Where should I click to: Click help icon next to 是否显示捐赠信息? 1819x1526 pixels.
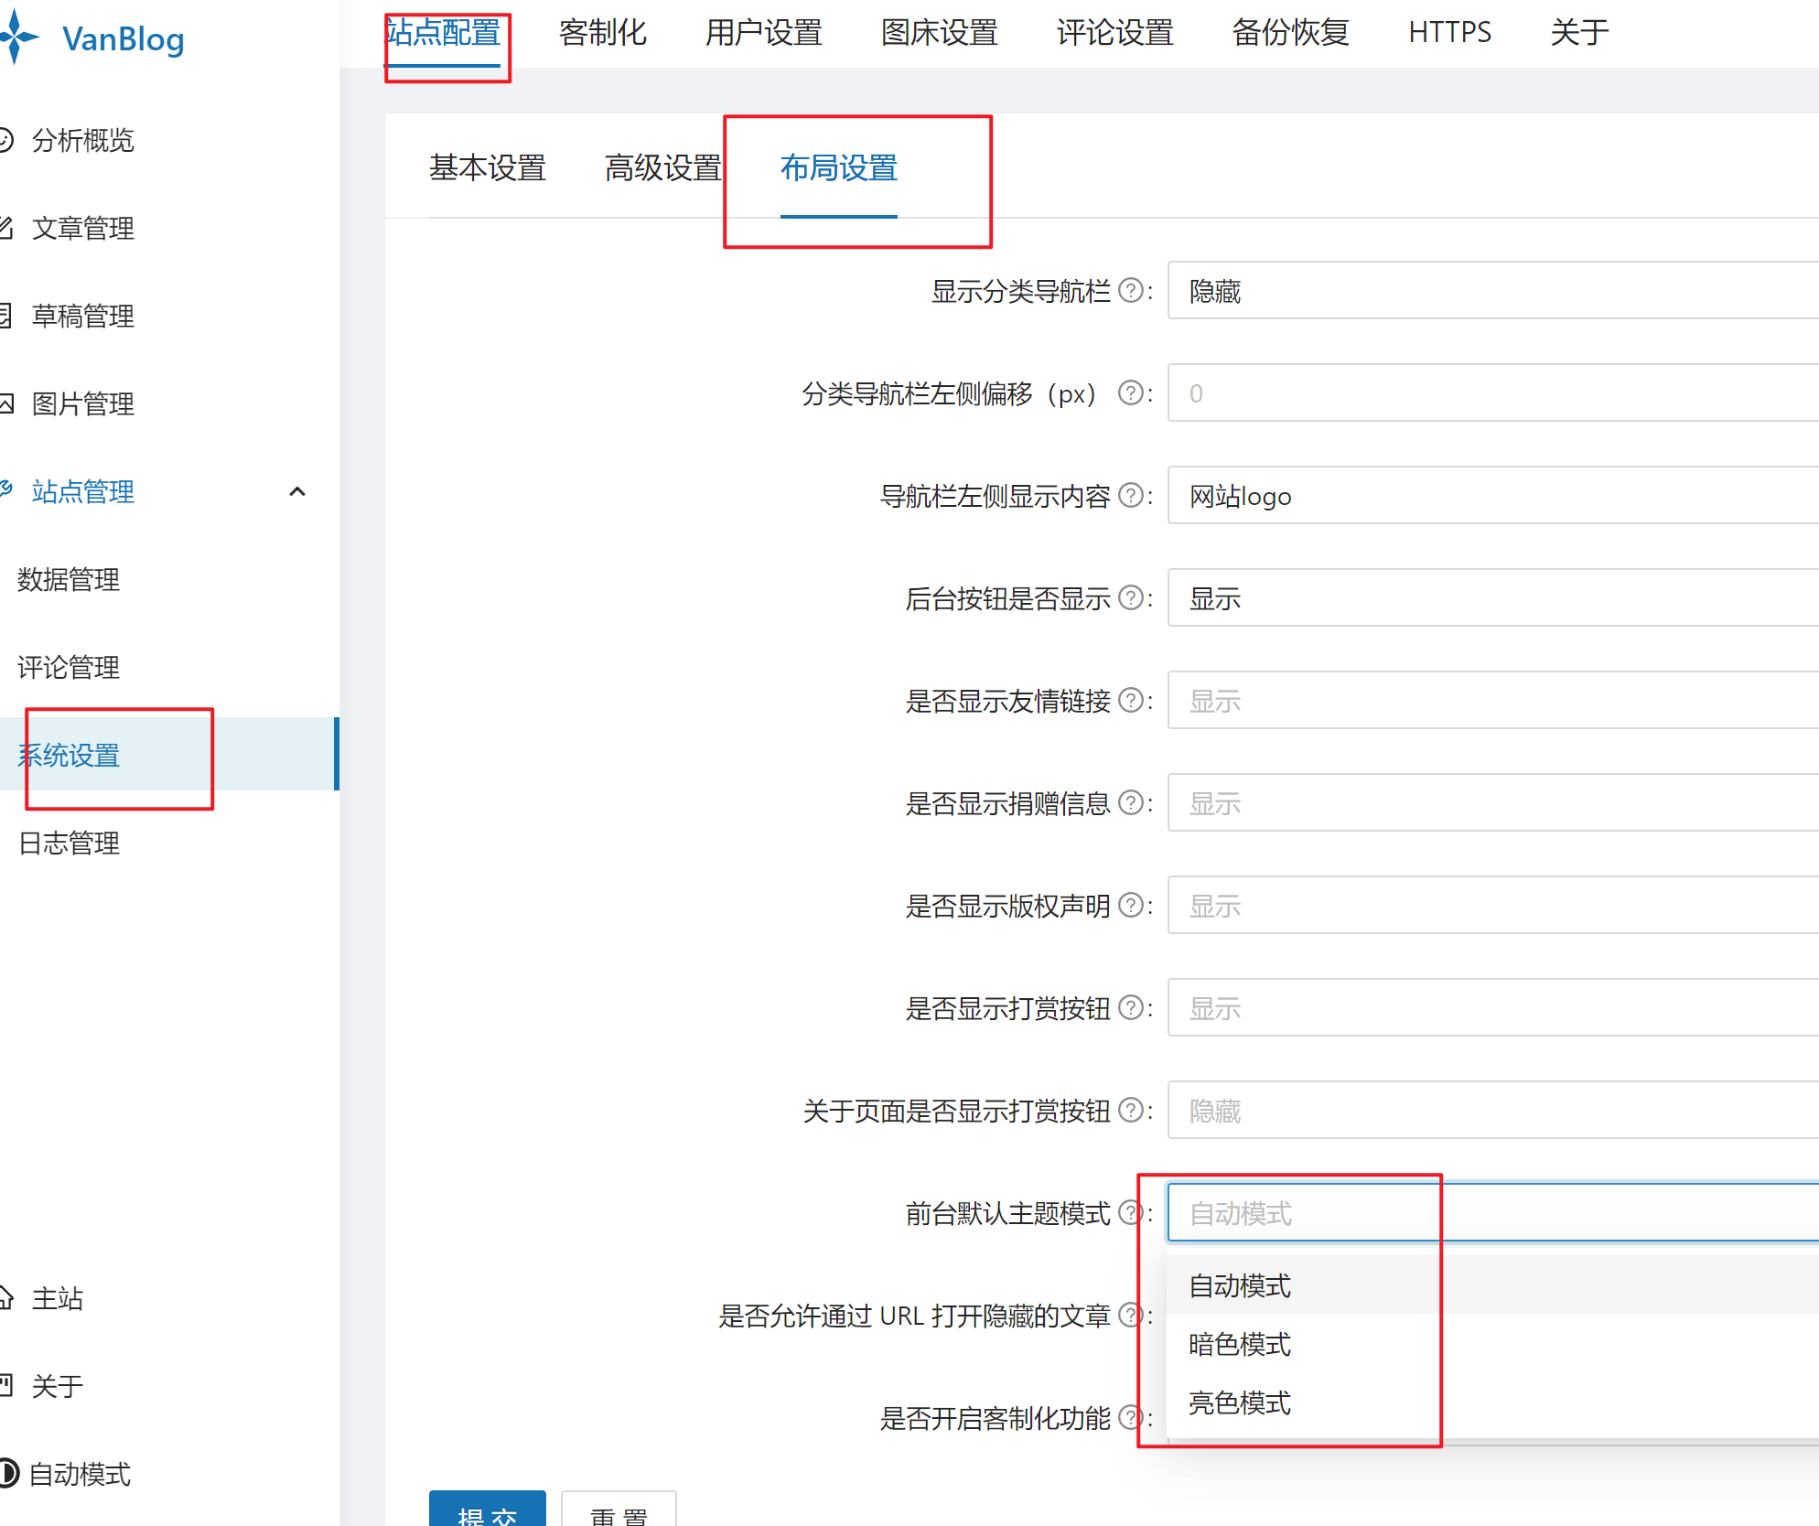click(x=1131, y=802)
